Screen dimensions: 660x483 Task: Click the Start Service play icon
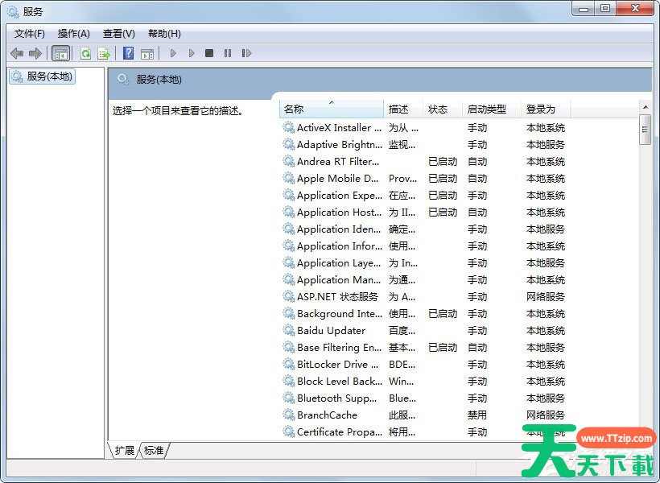172,53
